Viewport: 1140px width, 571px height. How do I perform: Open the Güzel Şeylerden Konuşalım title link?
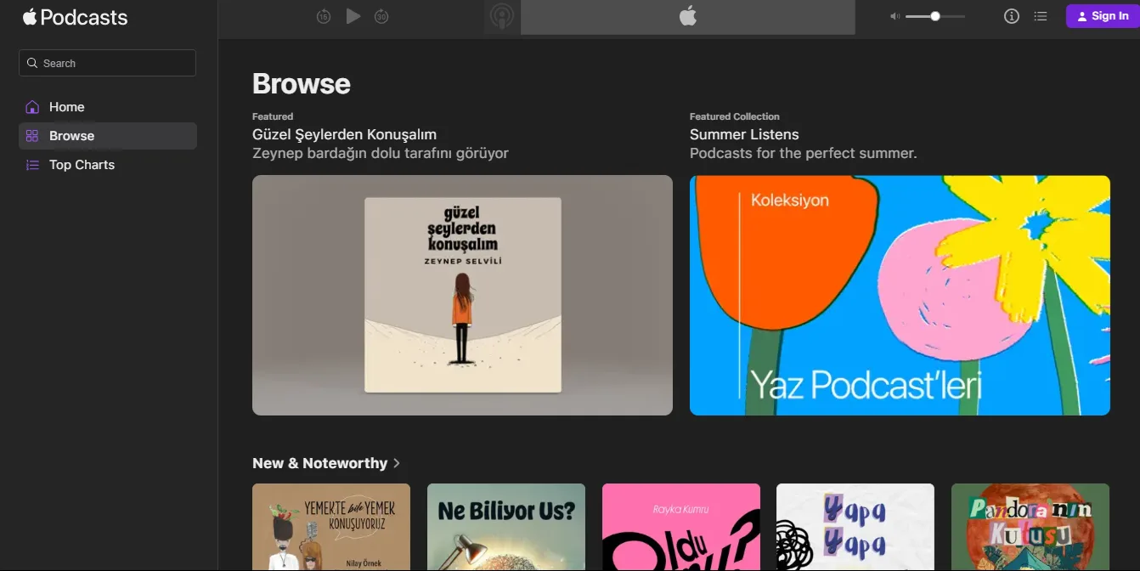pyautogui.click(x=344, y=134)
